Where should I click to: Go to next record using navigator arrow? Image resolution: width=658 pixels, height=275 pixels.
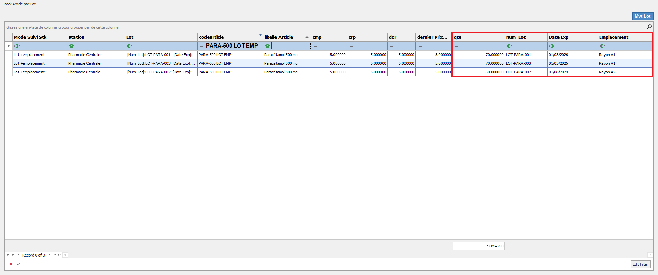pyautogui.click(x=49, y=255)
